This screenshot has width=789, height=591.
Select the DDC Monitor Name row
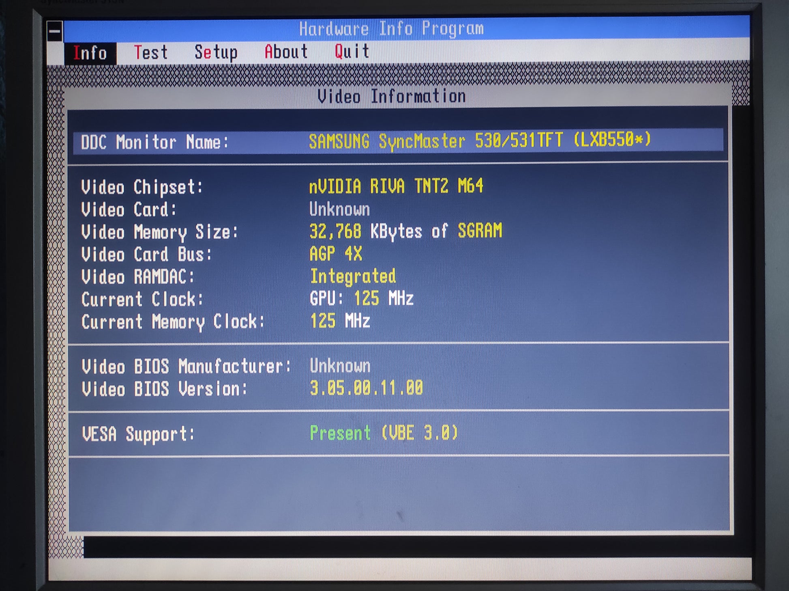click(x=398, y=142)
